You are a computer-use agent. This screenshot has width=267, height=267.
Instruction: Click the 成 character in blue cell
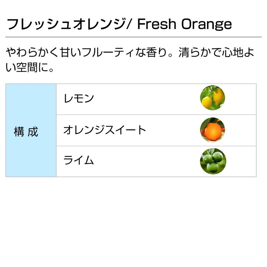tap(33, 132)
